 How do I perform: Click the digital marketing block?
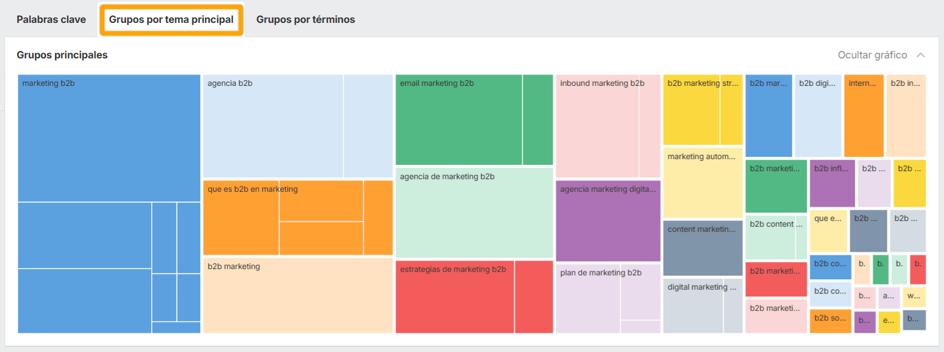pyautogui.click(x=693, y=306)
